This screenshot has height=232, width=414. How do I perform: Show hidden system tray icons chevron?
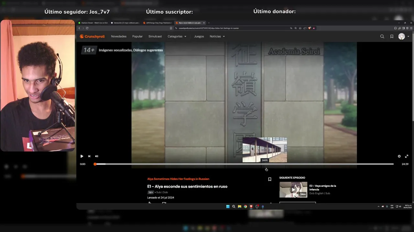point(378,207)
